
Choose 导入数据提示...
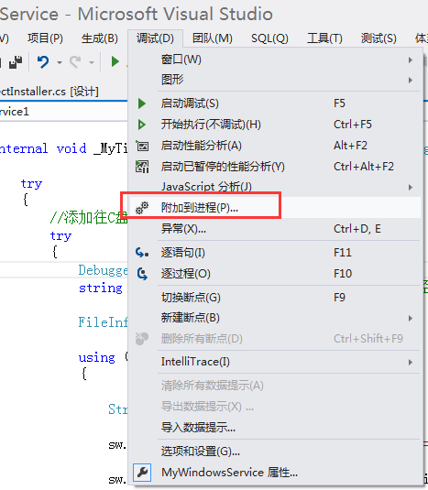(275, 427)
